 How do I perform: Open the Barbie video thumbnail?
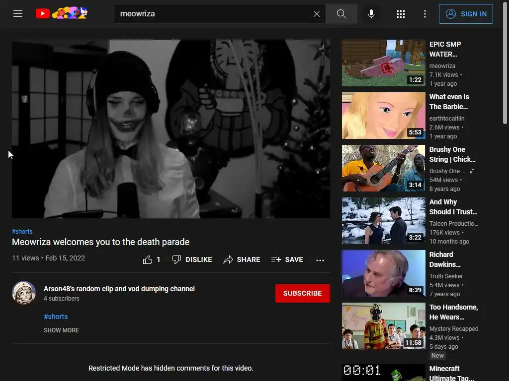point(383,115)
